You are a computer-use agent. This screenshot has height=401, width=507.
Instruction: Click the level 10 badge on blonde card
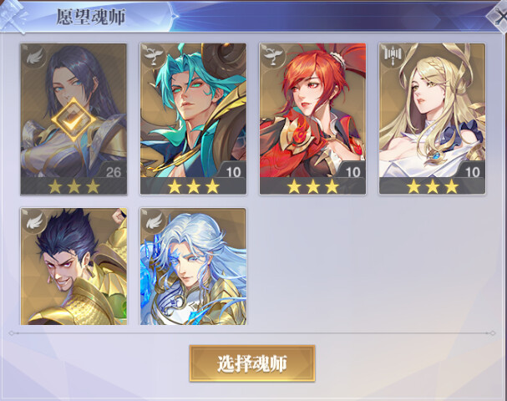coord(472,171)
